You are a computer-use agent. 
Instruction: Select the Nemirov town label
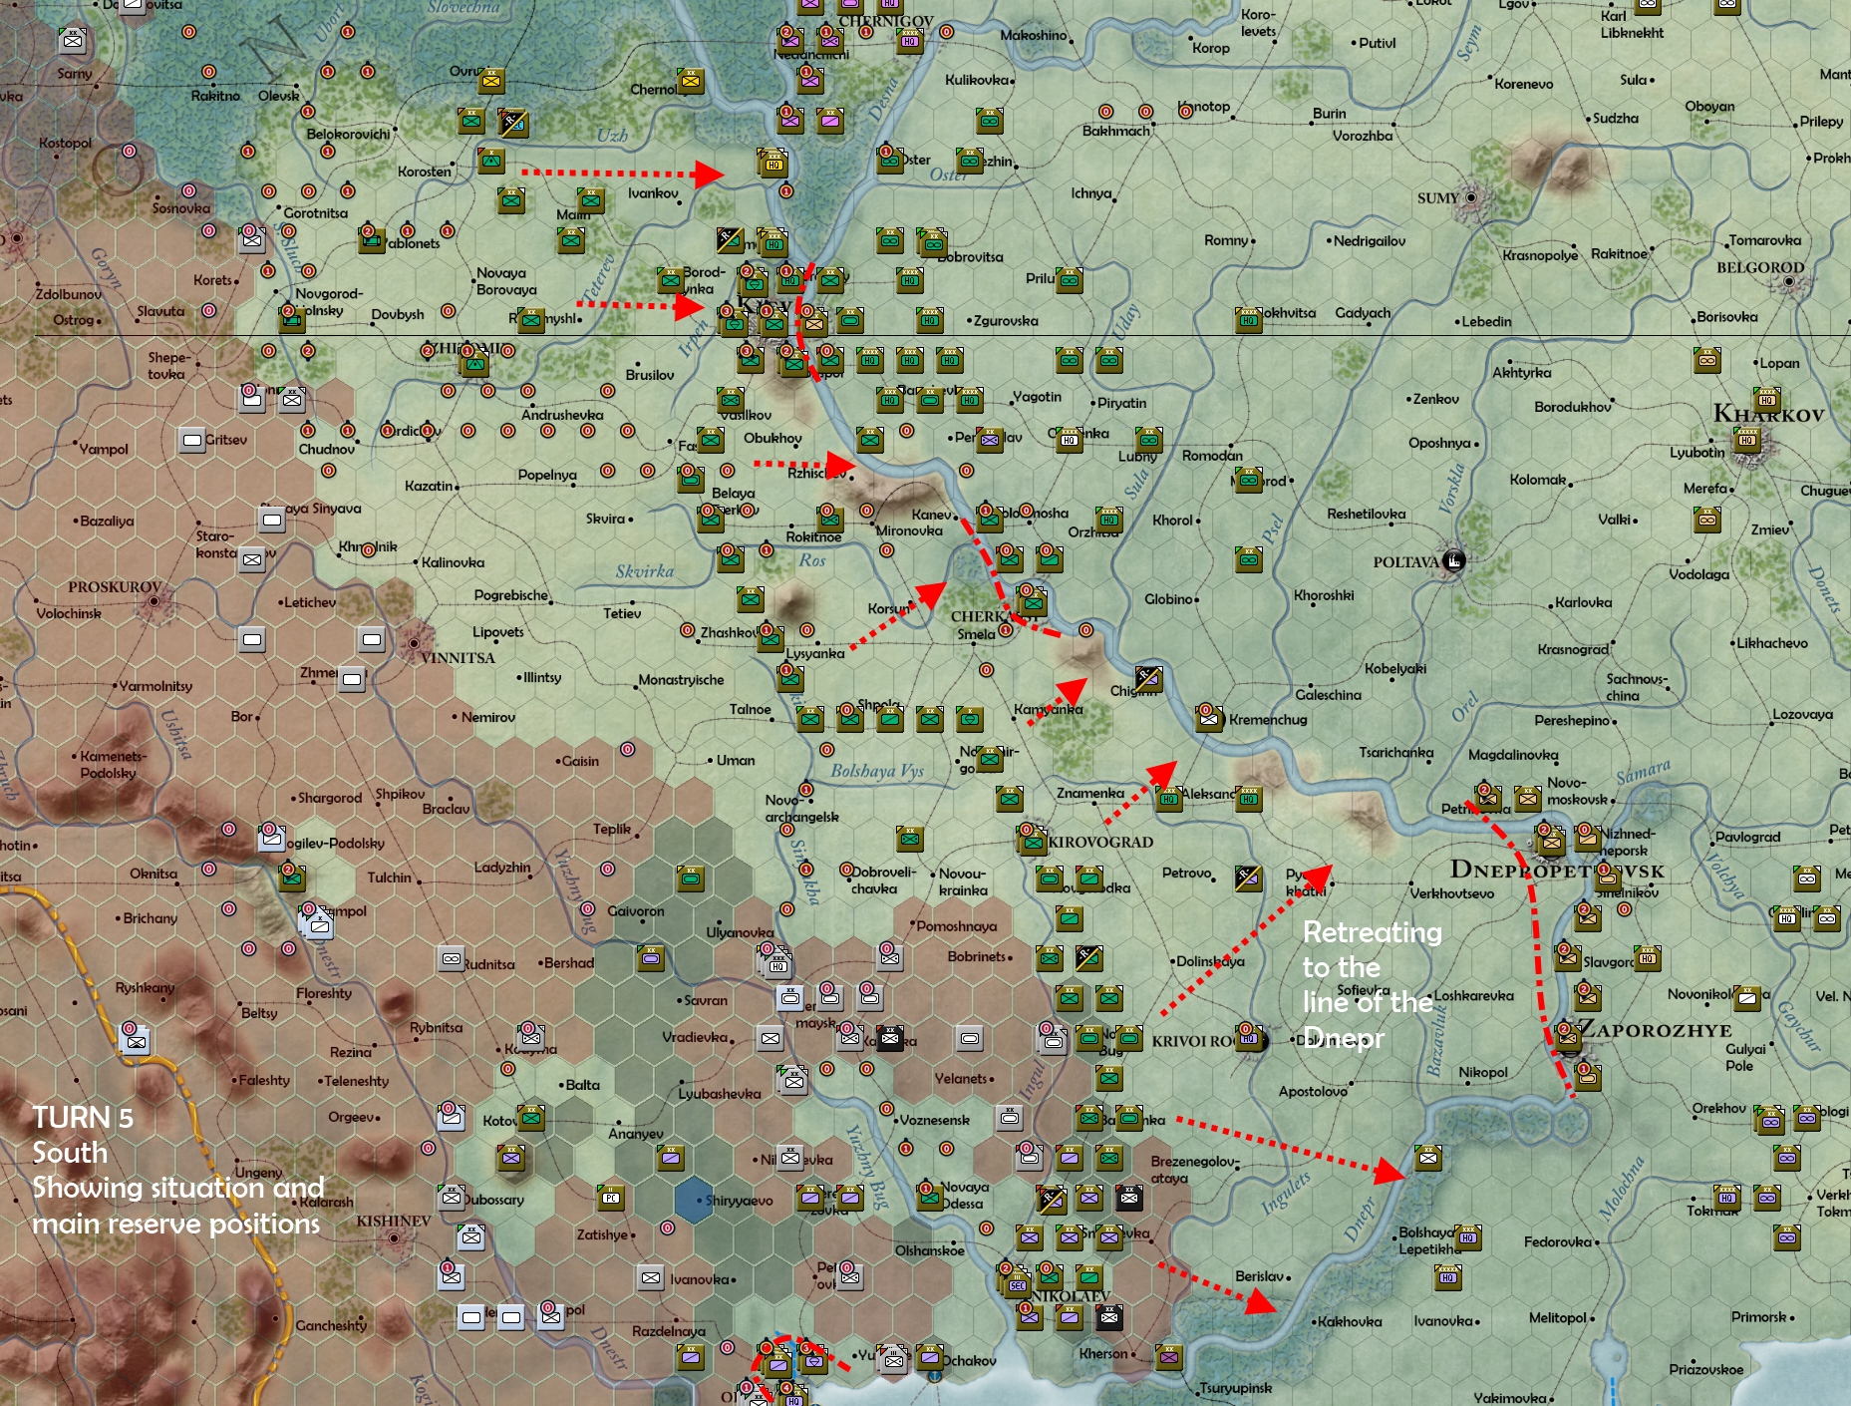(488, 717)
